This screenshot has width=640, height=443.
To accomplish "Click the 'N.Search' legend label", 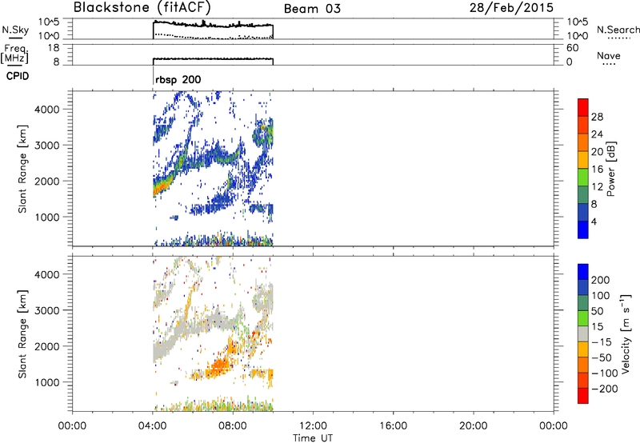I will [618, 30].
